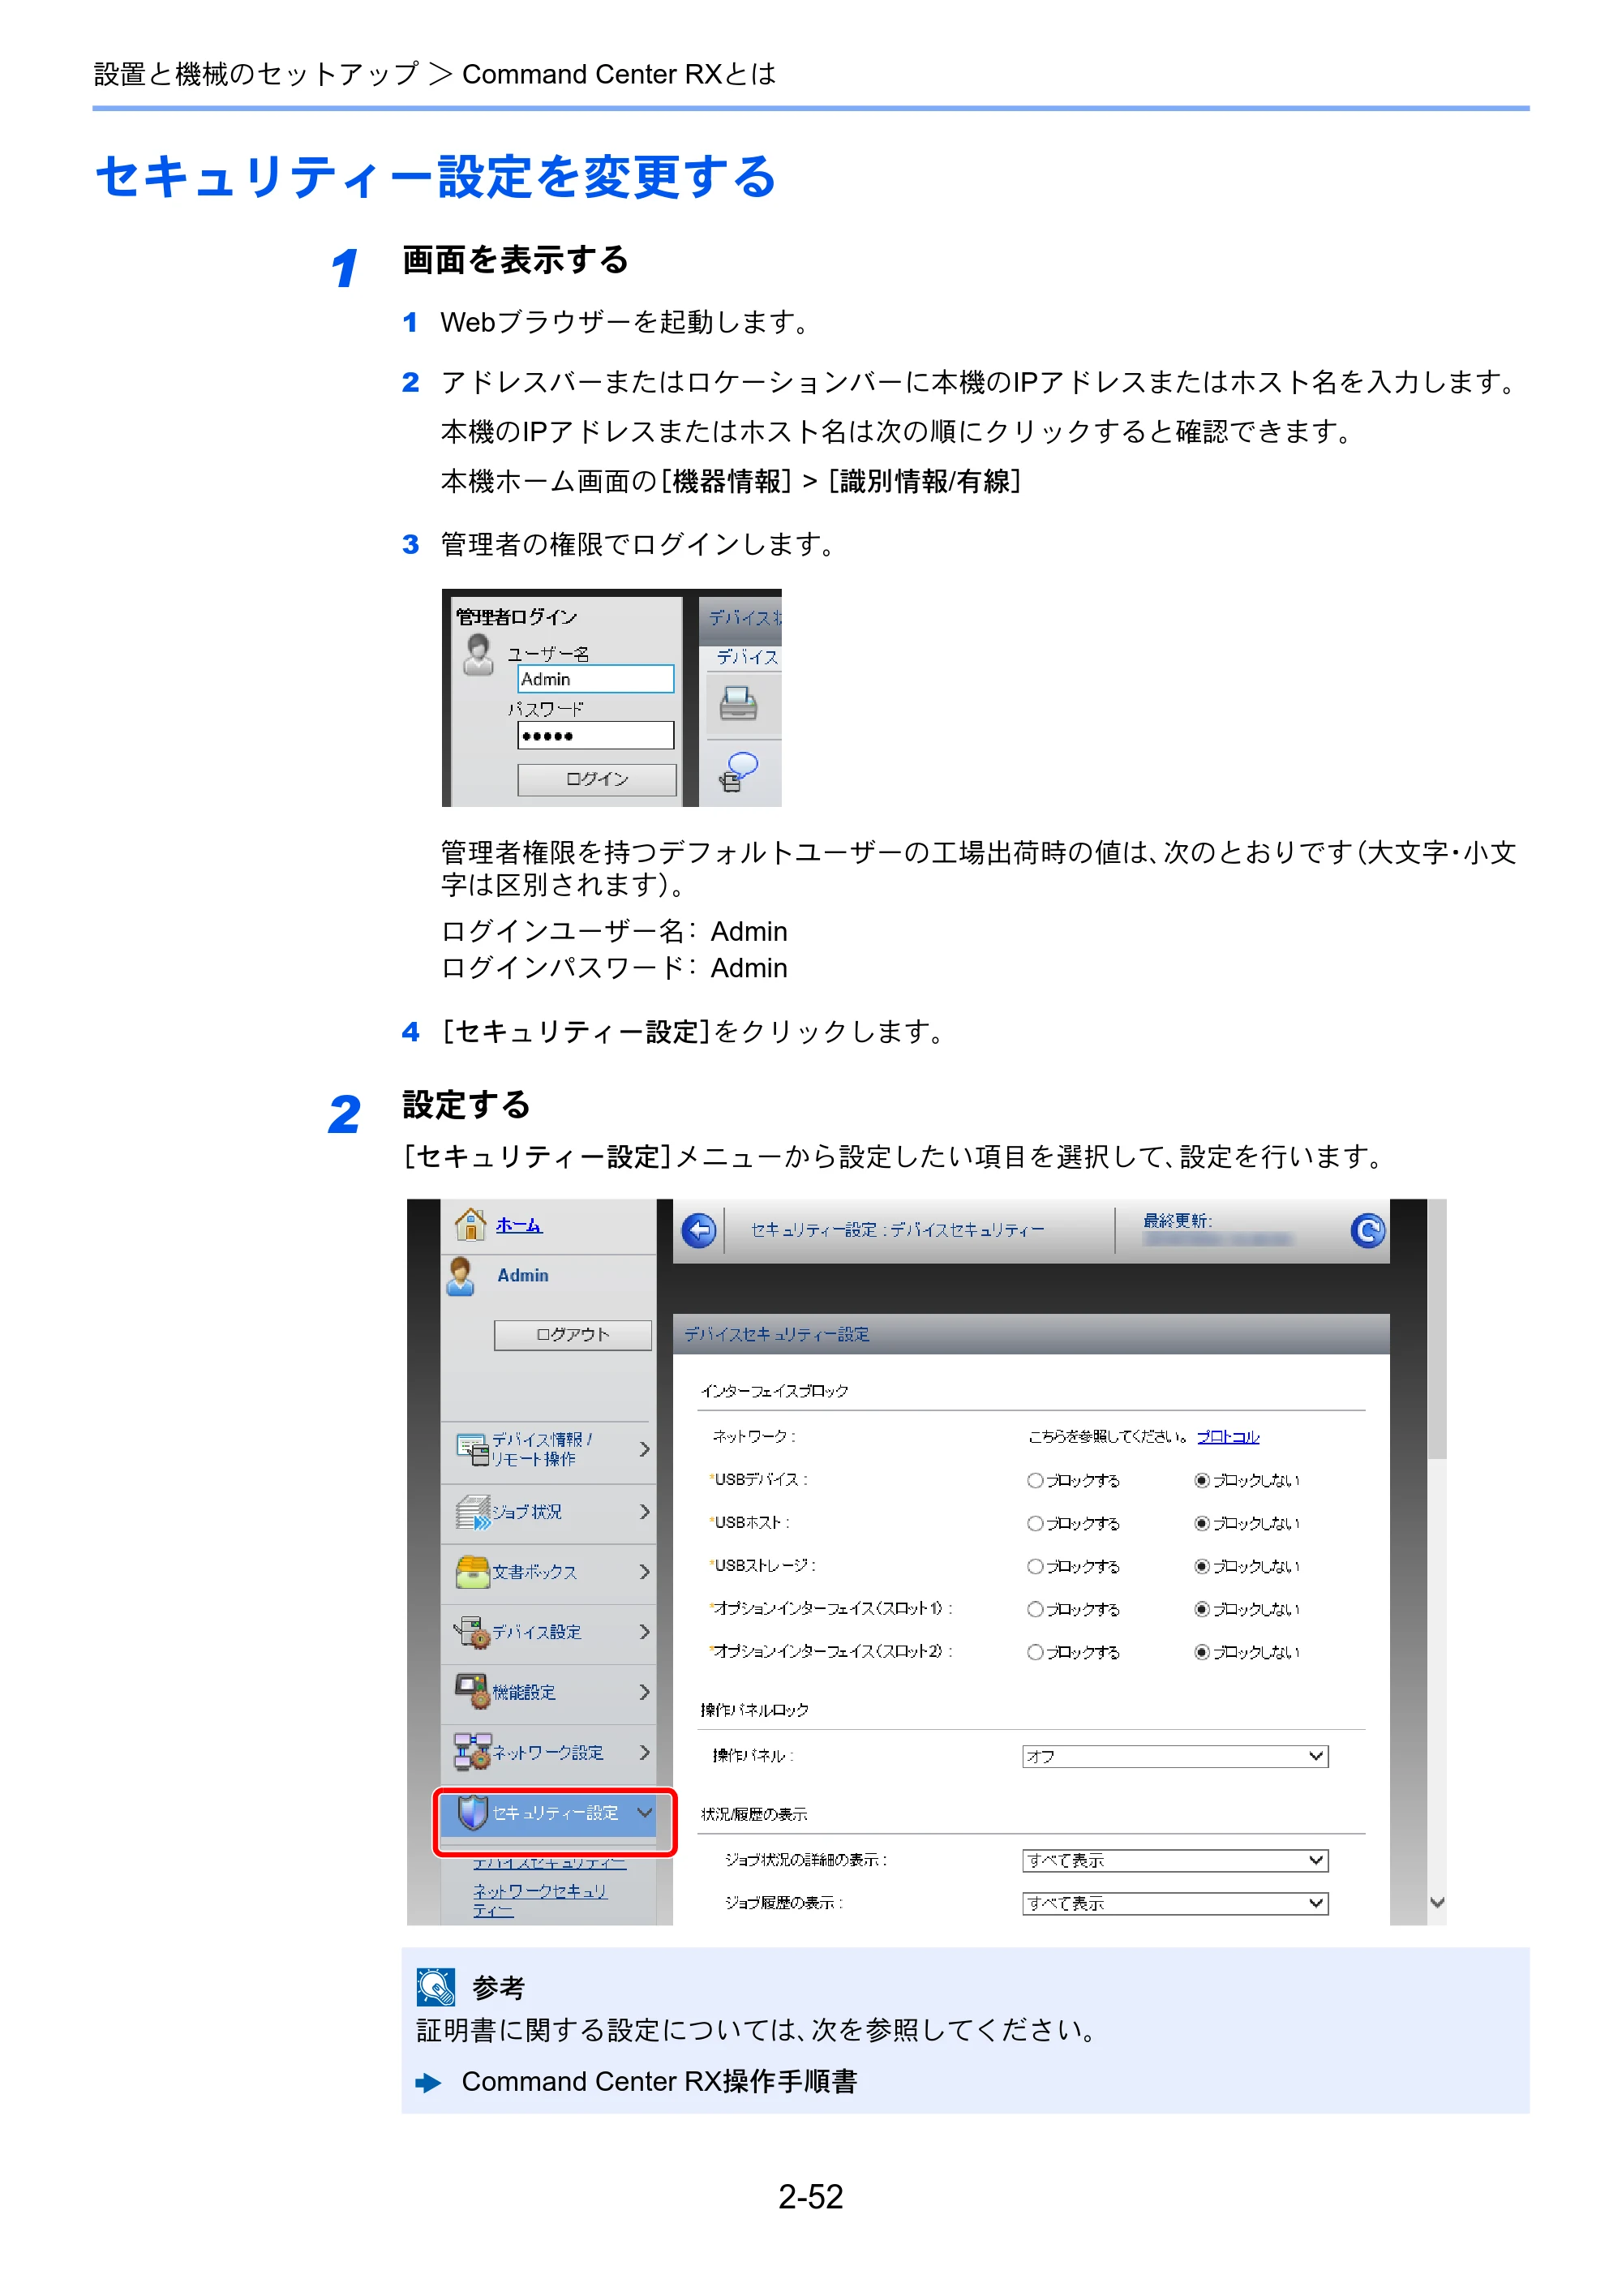Viewport: 1622px width, 2296px height.
Task: Click the ジョブ状況 icon
Action: (472, 1512)
